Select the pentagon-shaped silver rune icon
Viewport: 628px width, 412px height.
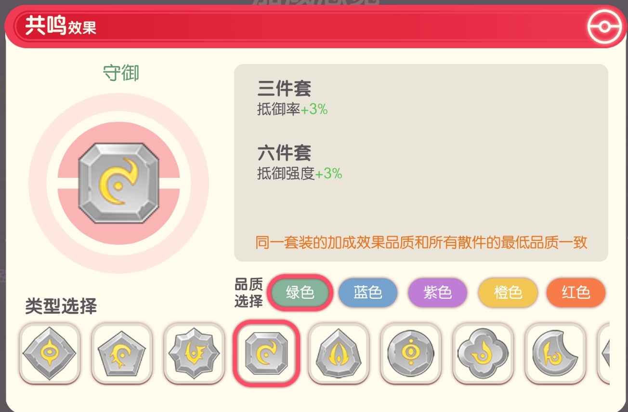pyautogui.click(x=121, y=353)
